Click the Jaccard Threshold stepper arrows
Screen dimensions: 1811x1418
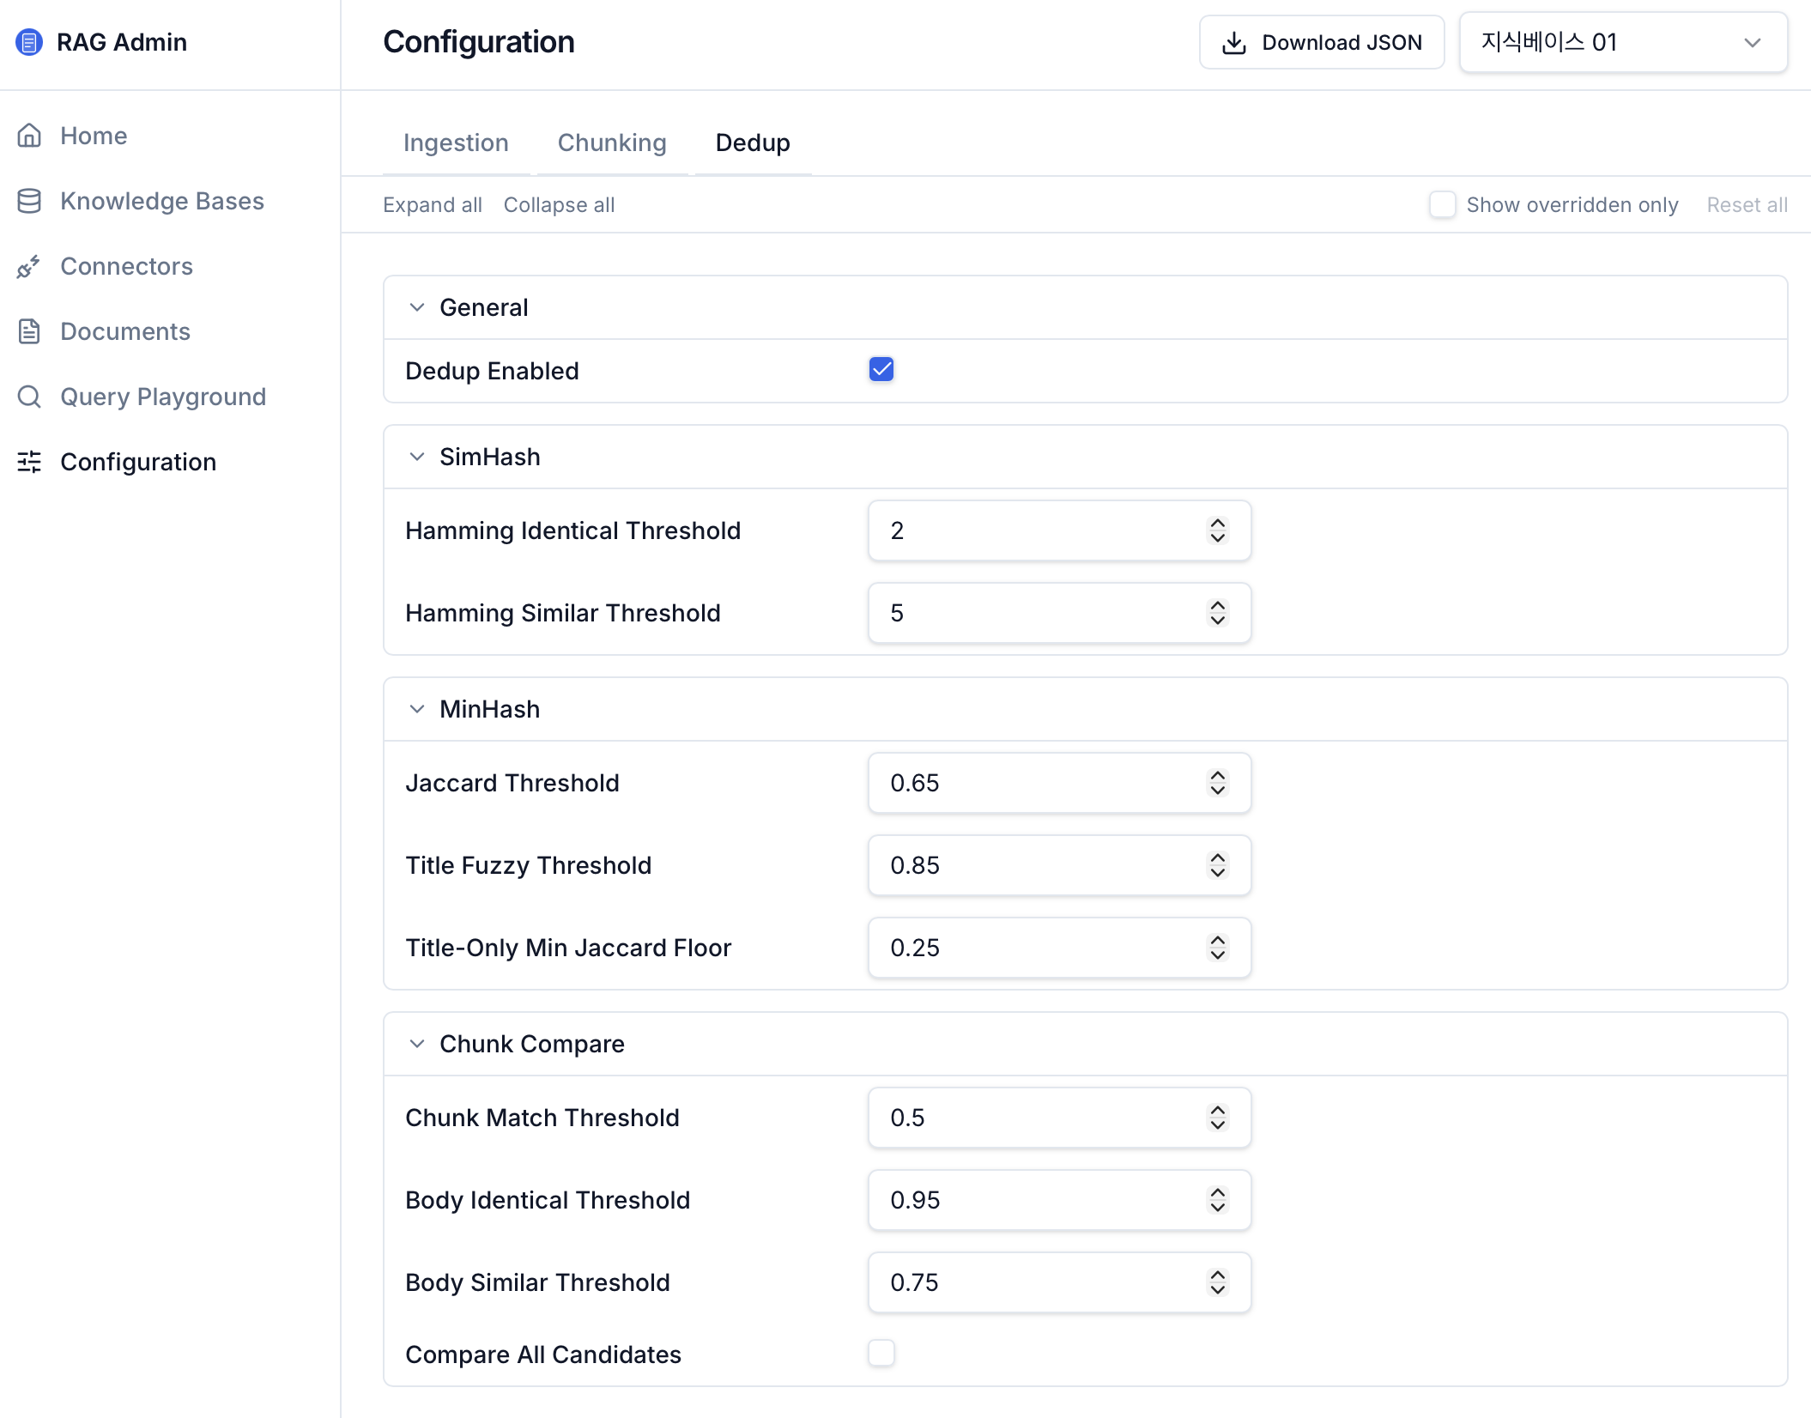point(1218,783)
